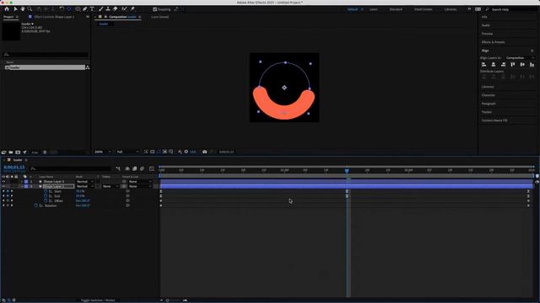Open the 200% magnification dropdown
Image resolution: width=540 pixels, height=303 pixels.
tap(103, 151)
